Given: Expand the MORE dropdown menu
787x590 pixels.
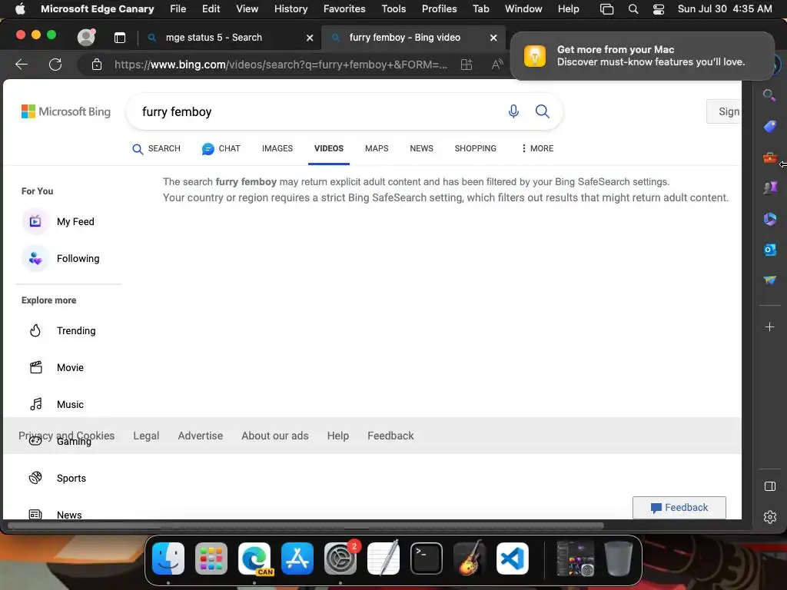Looking at the screenshot, I should click(537, 148).
